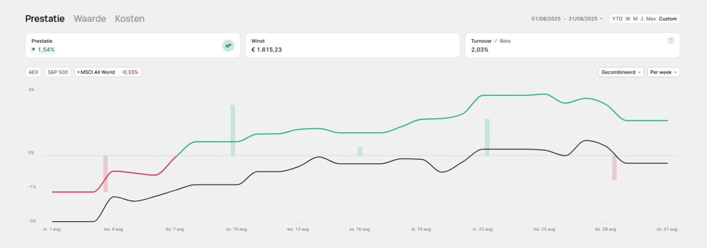
Task: Open the Waarde tab
Action: click(x=90, y=19)
